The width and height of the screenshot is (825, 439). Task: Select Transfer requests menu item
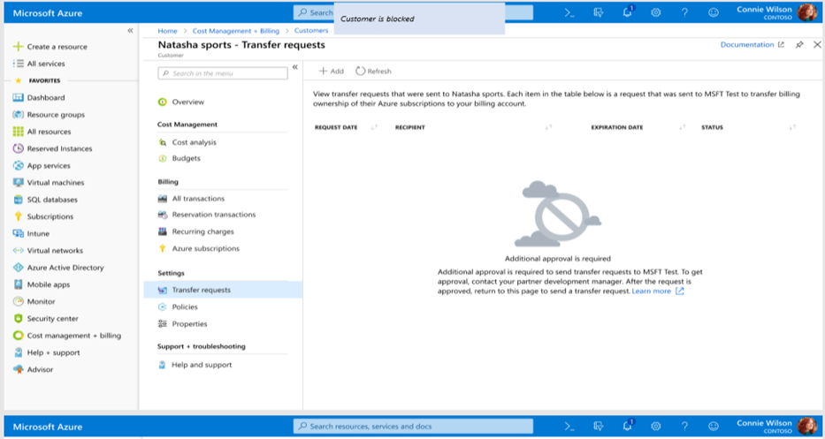(x=223, y=291)
